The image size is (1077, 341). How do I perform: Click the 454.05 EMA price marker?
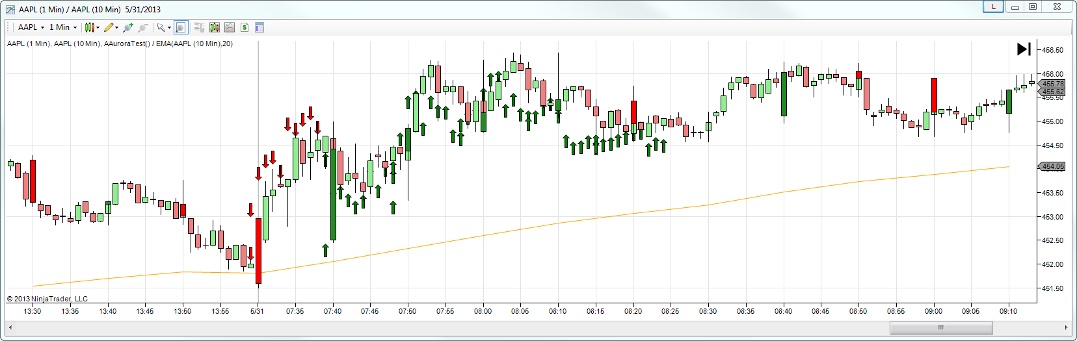pyautogui.click(x=1052, y=167)
